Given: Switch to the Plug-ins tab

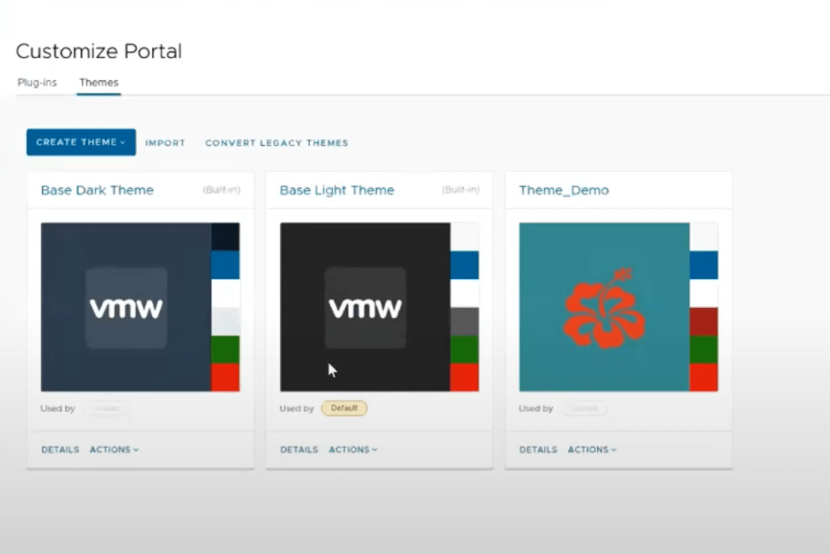Looking at the screenshot, I should point(37,83).
